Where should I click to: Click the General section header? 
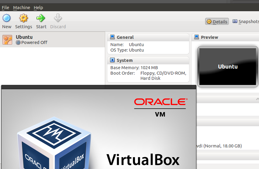pyautogui.click(x=148, y=37)
